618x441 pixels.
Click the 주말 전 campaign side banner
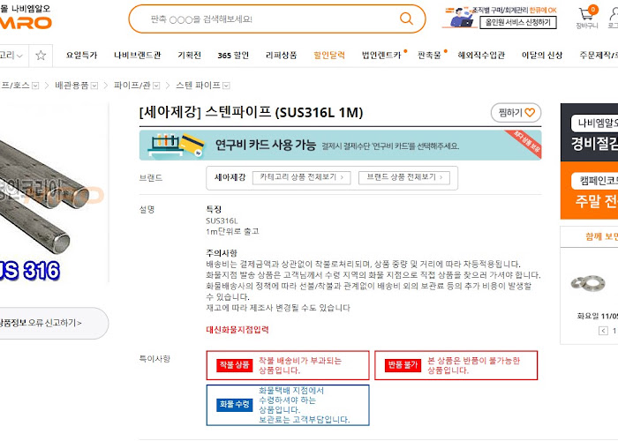(589, 191)
